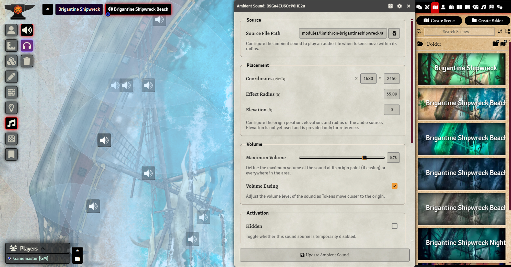Open the Measurement Controls ruler layer
This screenshot has width=511, height=267.
click(11, 46)
